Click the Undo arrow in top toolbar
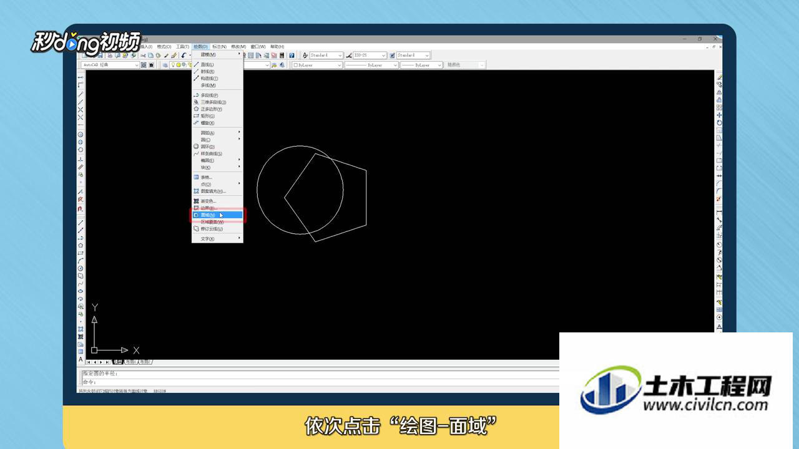This screenshot has width=799, height=449. point(184,56)
